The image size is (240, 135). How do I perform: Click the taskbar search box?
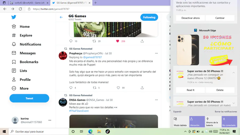[x=39, y=132]
